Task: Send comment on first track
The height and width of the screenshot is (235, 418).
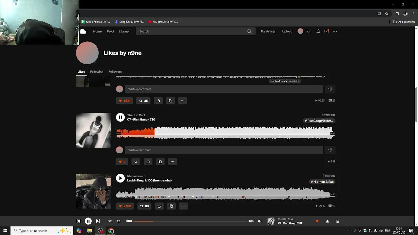Action: point(330,89)
